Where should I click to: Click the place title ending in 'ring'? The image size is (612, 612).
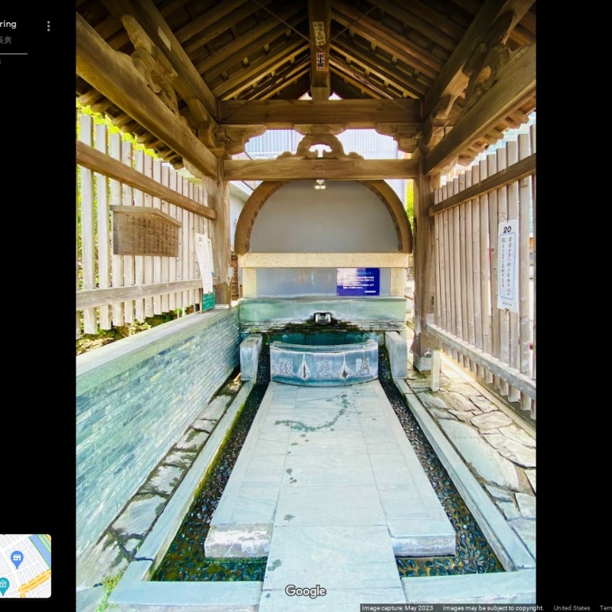pos(8,24)
